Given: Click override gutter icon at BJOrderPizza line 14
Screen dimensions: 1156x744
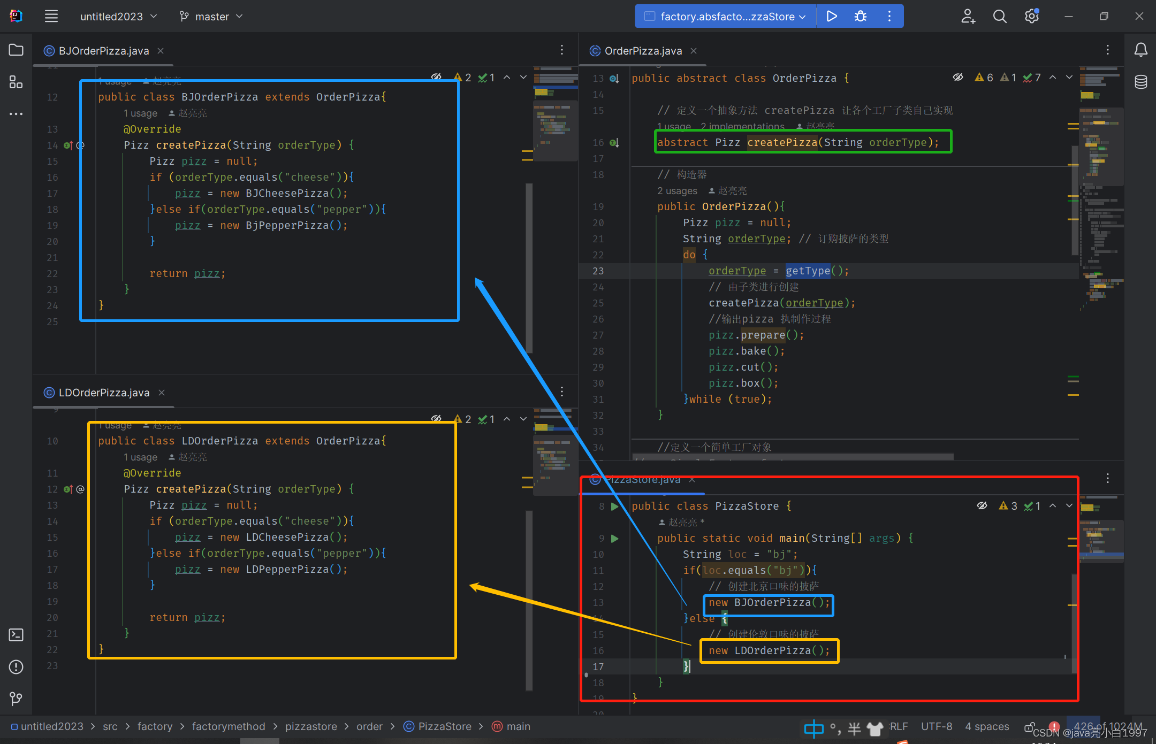Looking at the screenshot, I should [x=68, y=145].
